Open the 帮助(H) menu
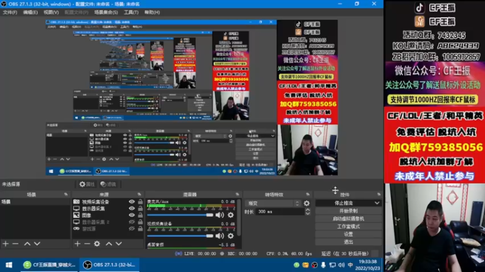The width and height of the screenshot is (485, 272). (152, 12)
